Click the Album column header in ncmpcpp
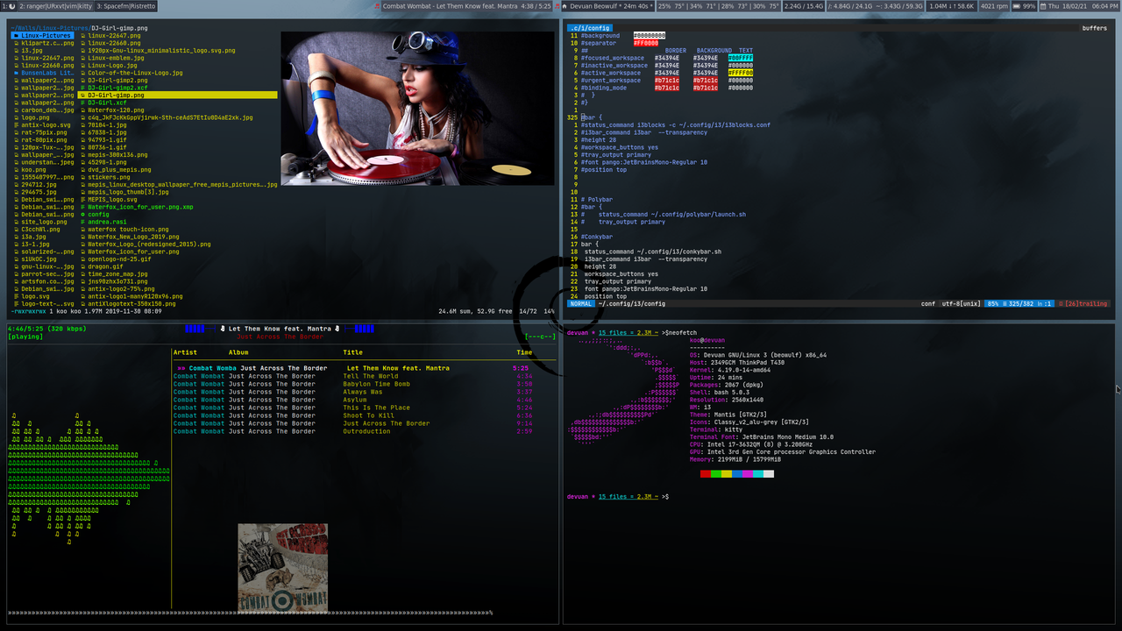This screenshot has width=1122, height=631. click(238, 352)
